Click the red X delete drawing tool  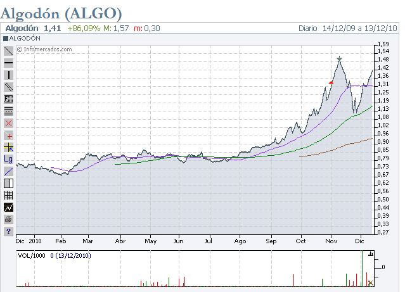point(9,123)
